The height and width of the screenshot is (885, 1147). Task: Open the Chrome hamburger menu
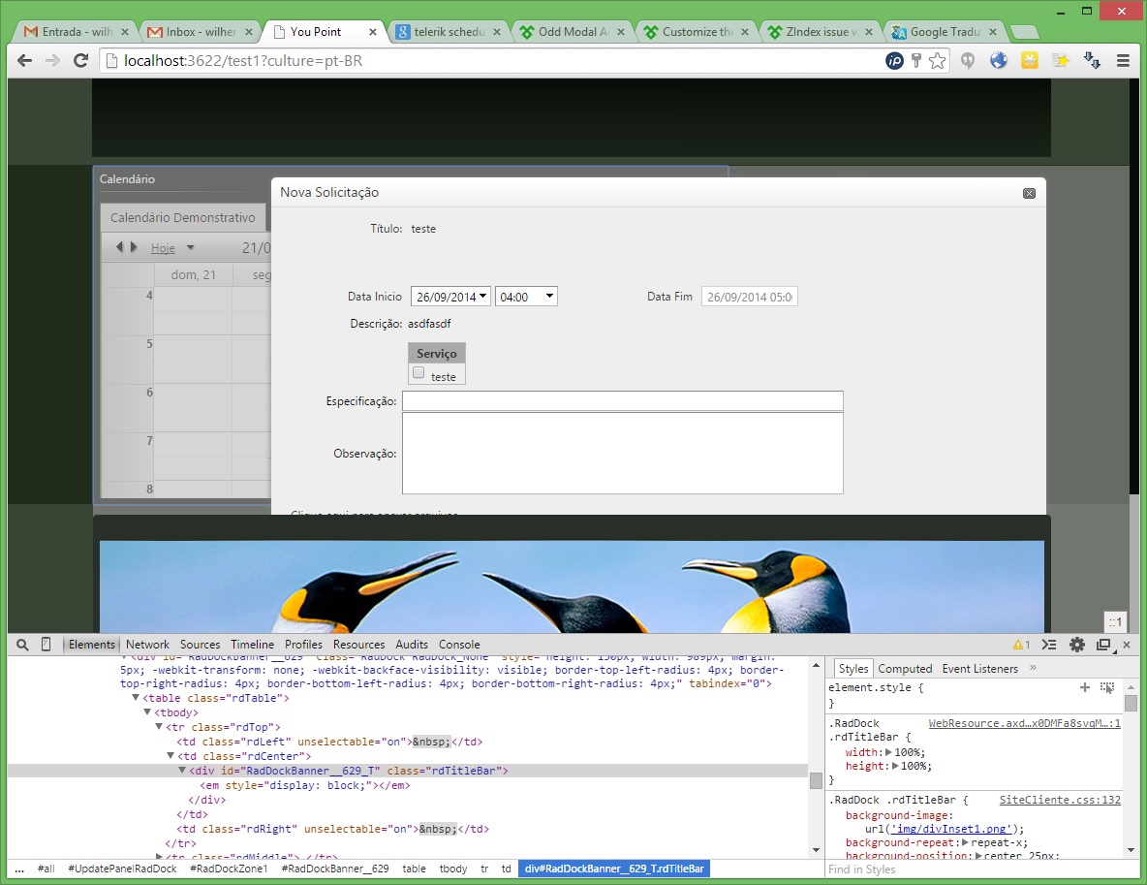tap(1123, 61)
